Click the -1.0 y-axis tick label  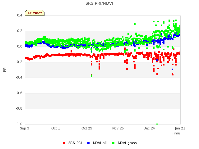[x=19, y=124]
